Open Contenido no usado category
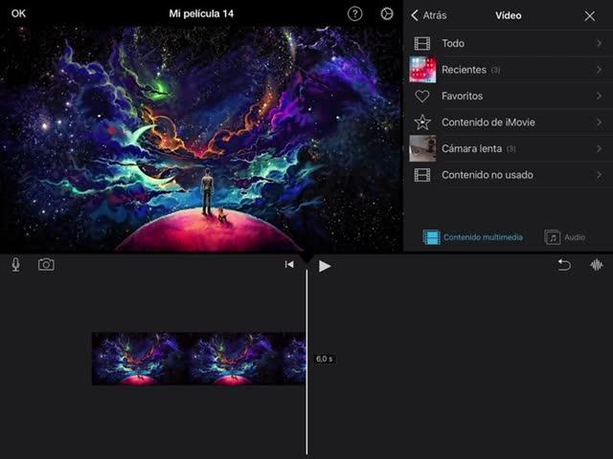Viewport: 613px width, 459px height. click(509, 175)
